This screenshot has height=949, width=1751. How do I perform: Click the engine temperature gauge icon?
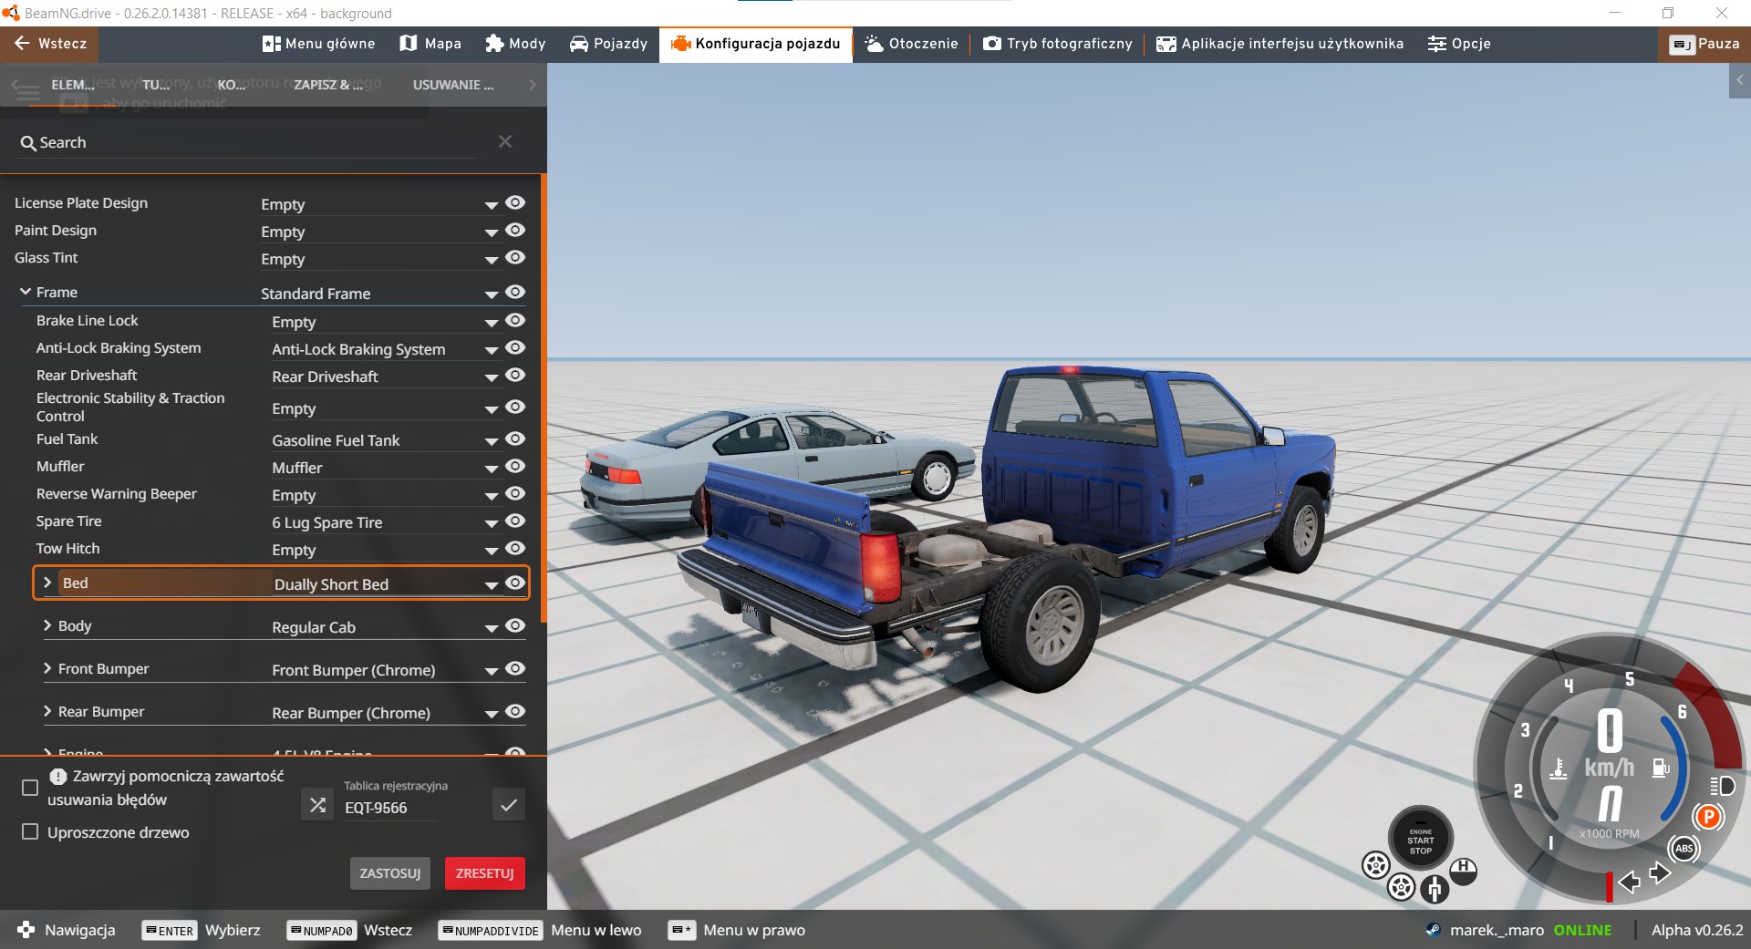tap(1559, 768)
